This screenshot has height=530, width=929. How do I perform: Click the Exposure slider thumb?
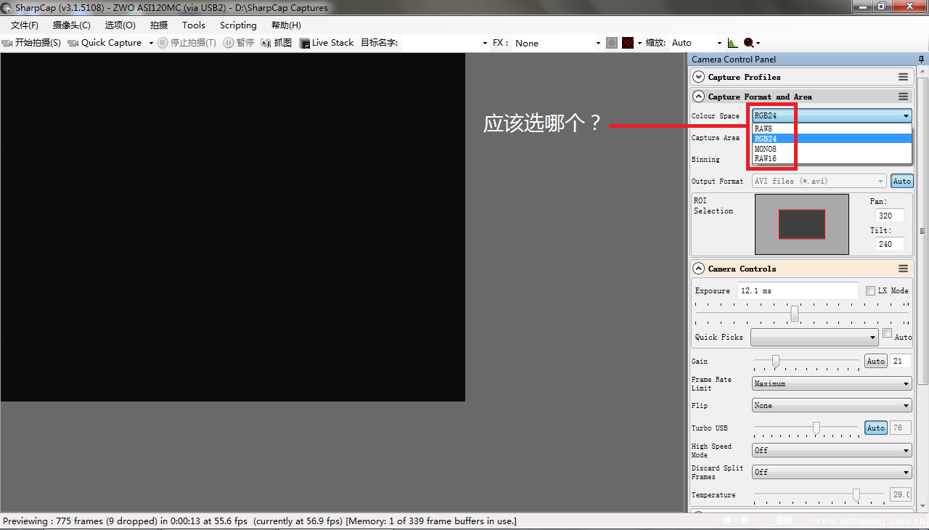tap(795, 313)
